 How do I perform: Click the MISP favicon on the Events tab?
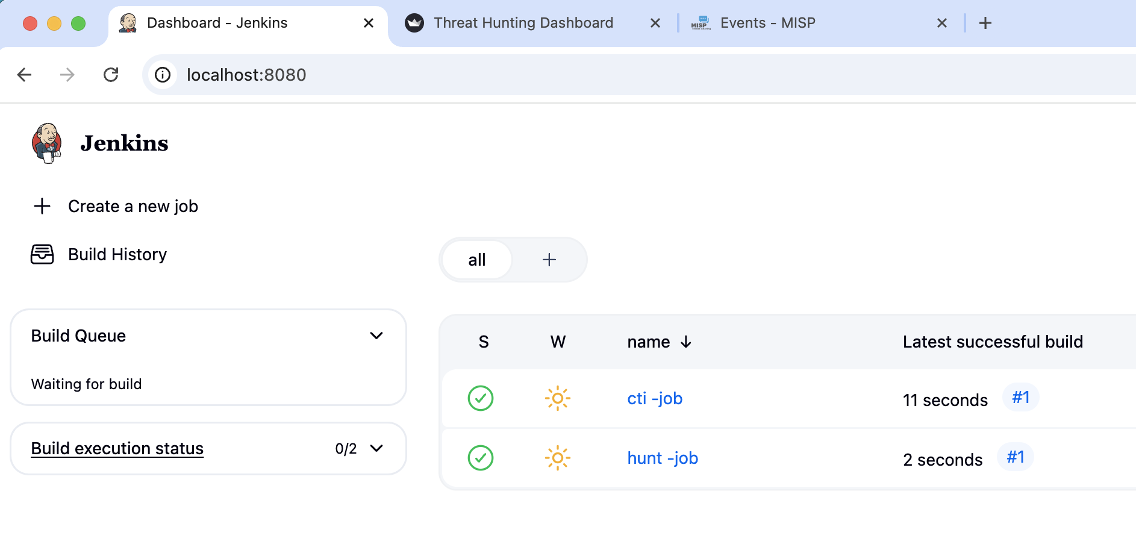point(700,22)
